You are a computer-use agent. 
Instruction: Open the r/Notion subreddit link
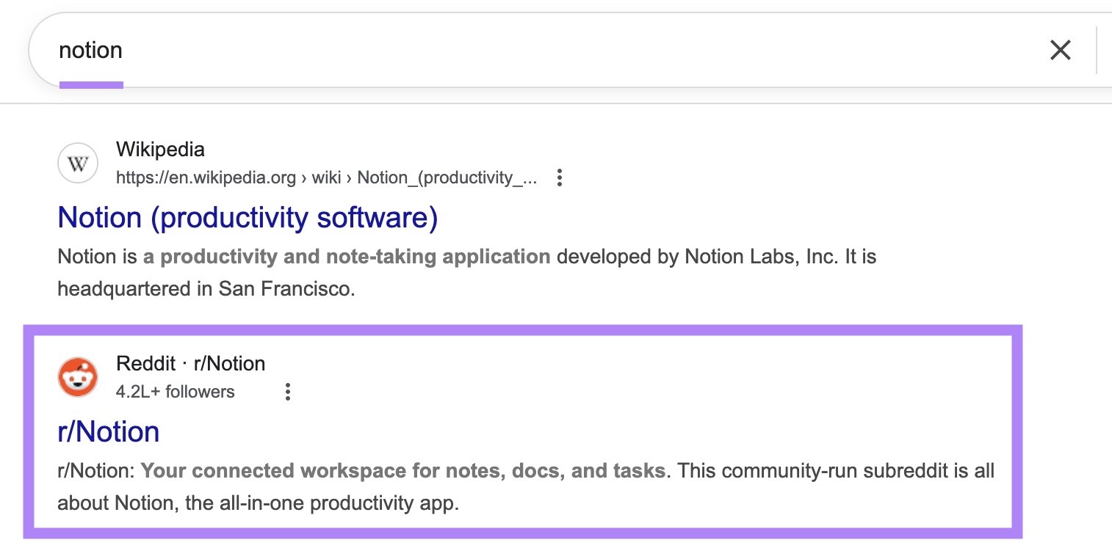click(107, 431)
